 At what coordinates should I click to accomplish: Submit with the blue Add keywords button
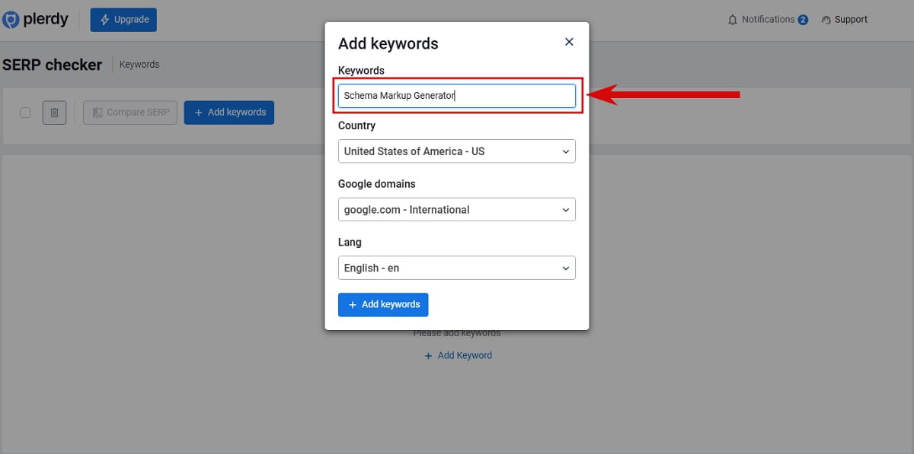(x=383, y=304)
